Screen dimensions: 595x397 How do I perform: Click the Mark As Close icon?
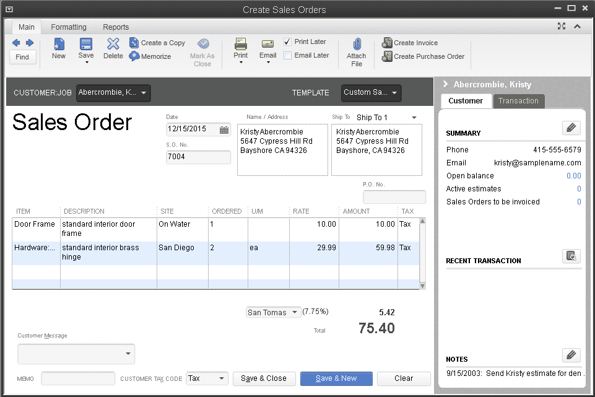(204, 43)
